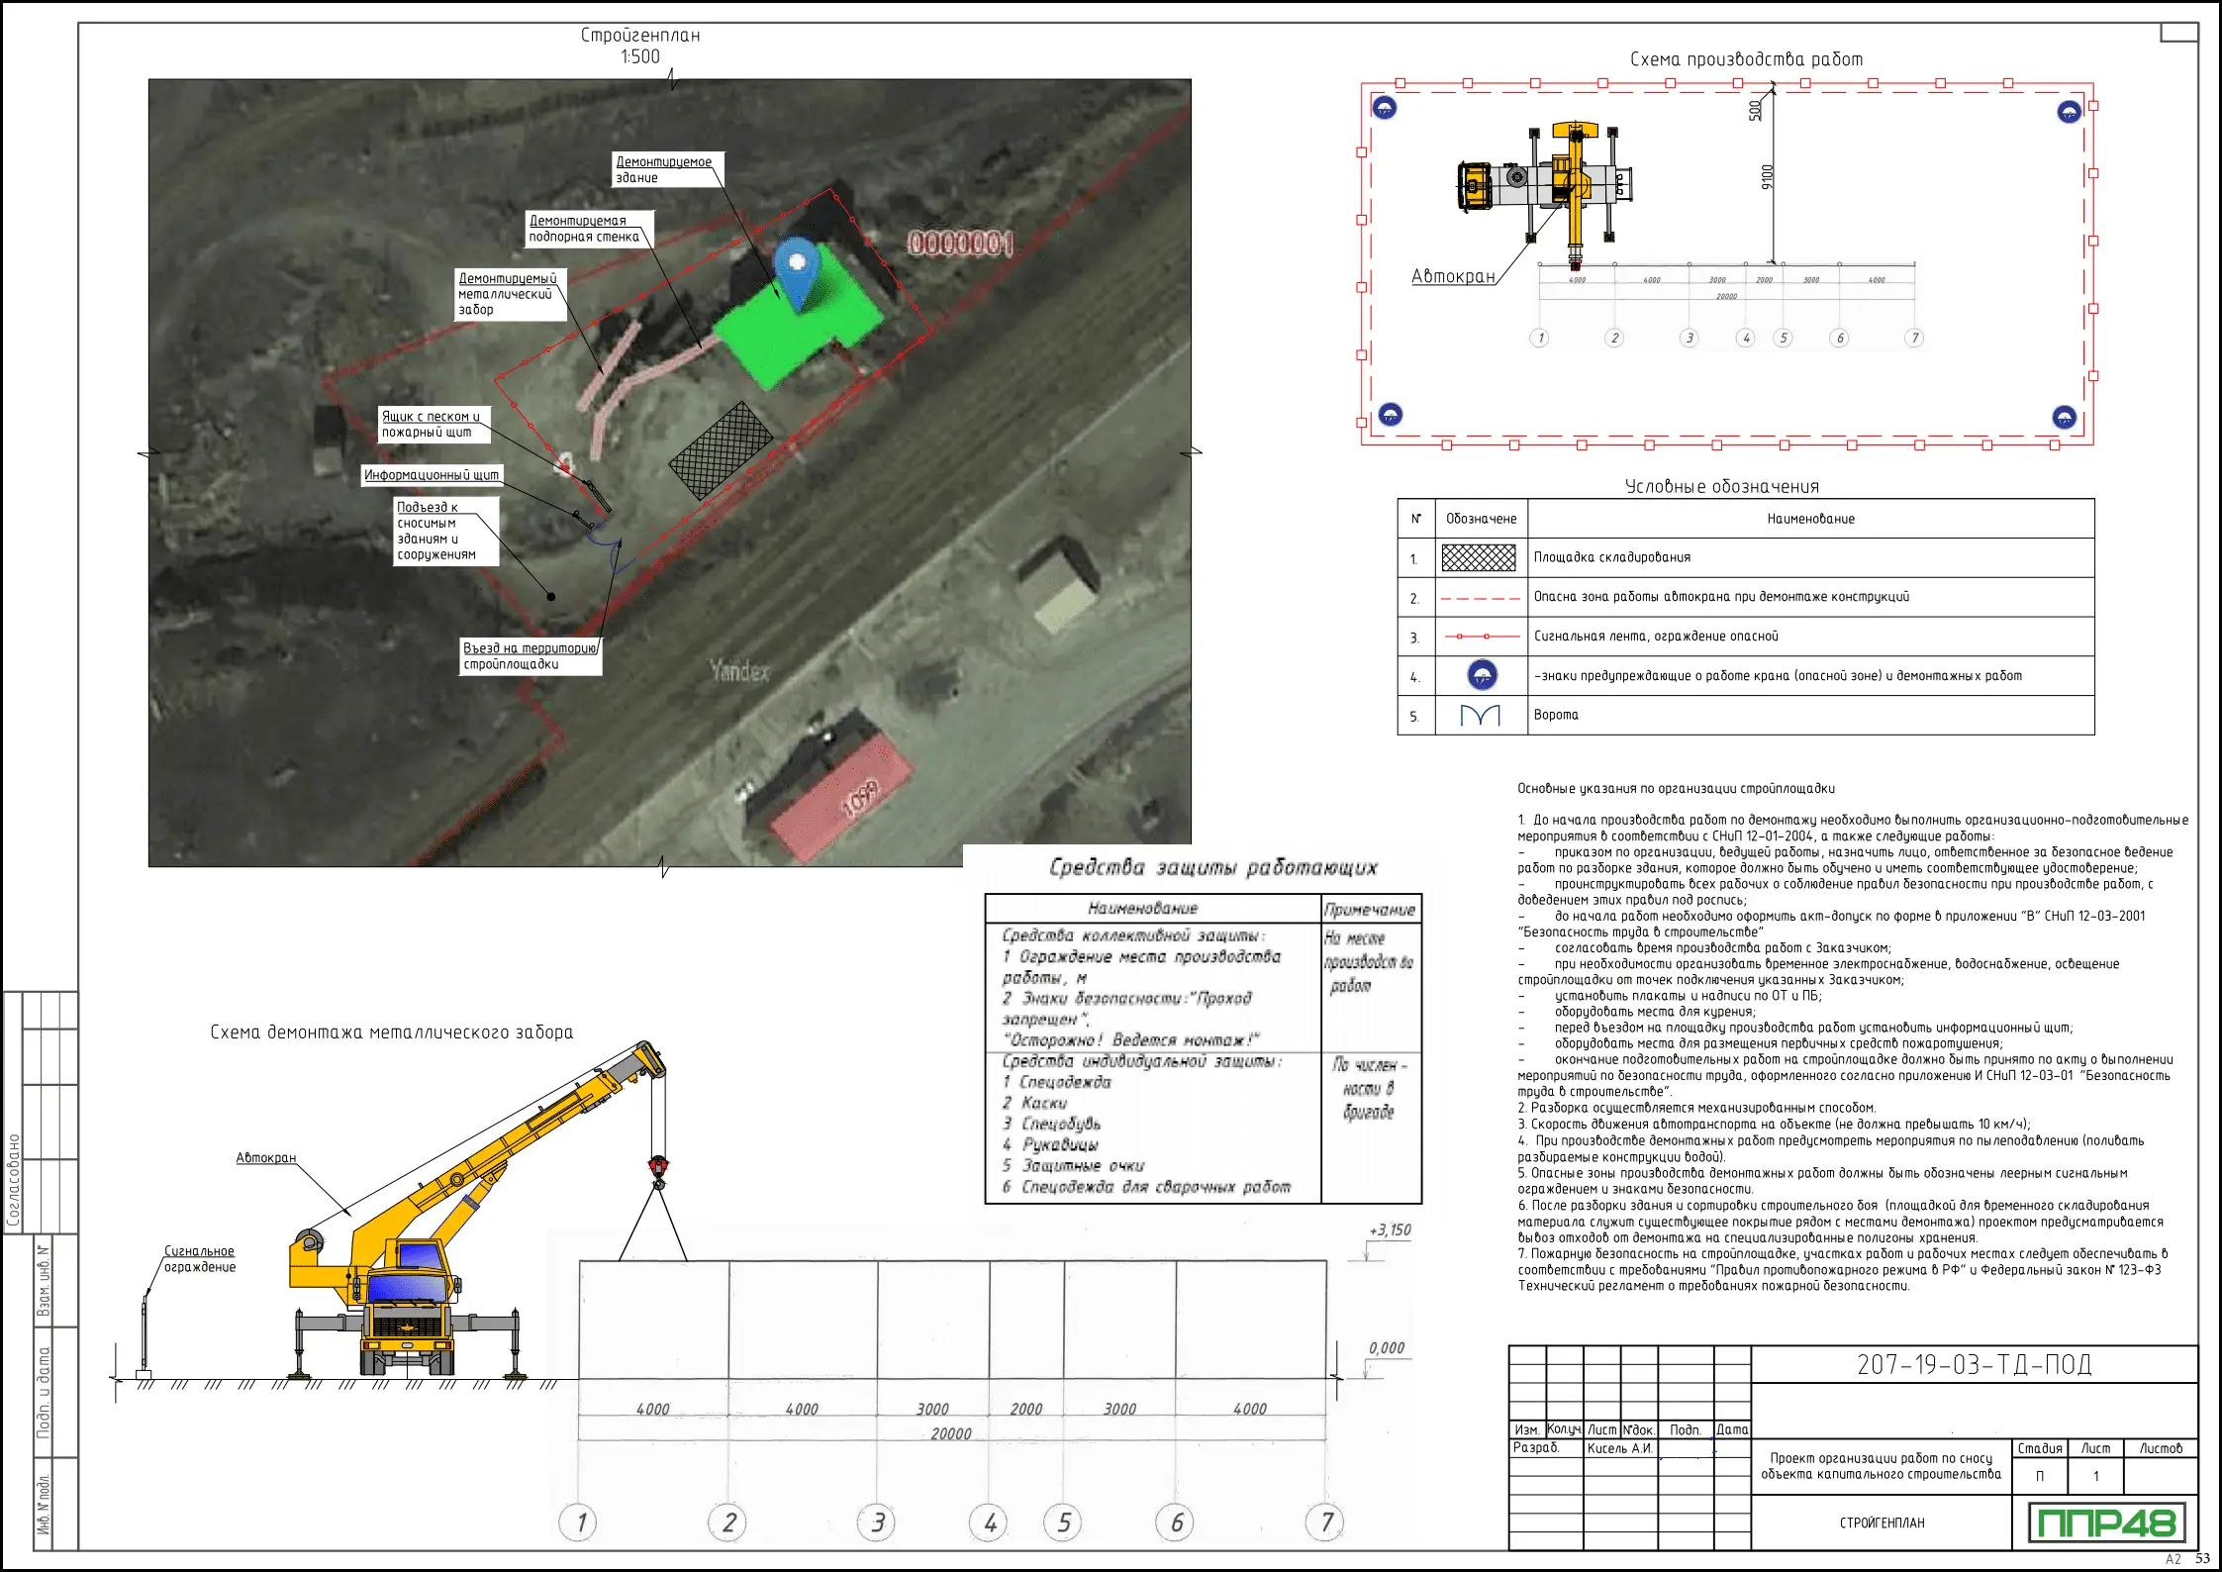Click the 'Въезд на территорию стройплощадки' label
2222x1572 pixels.
tap(531, 656)
